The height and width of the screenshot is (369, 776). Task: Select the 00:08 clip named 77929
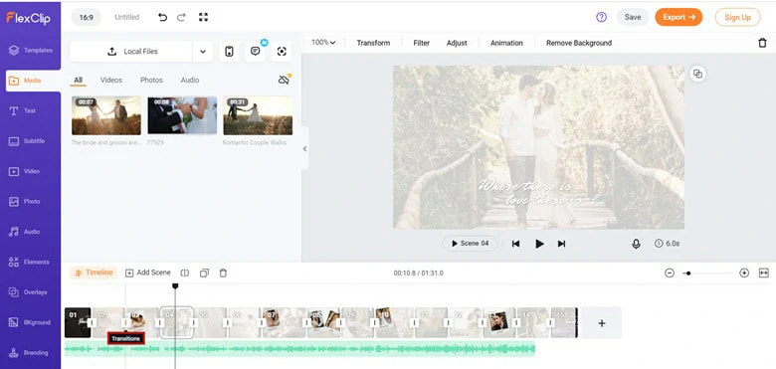click(x=182, y=115)
